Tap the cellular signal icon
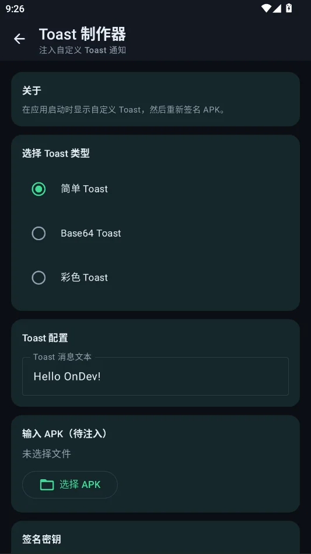Screen dimensions: 311x554 coord(277,8)
